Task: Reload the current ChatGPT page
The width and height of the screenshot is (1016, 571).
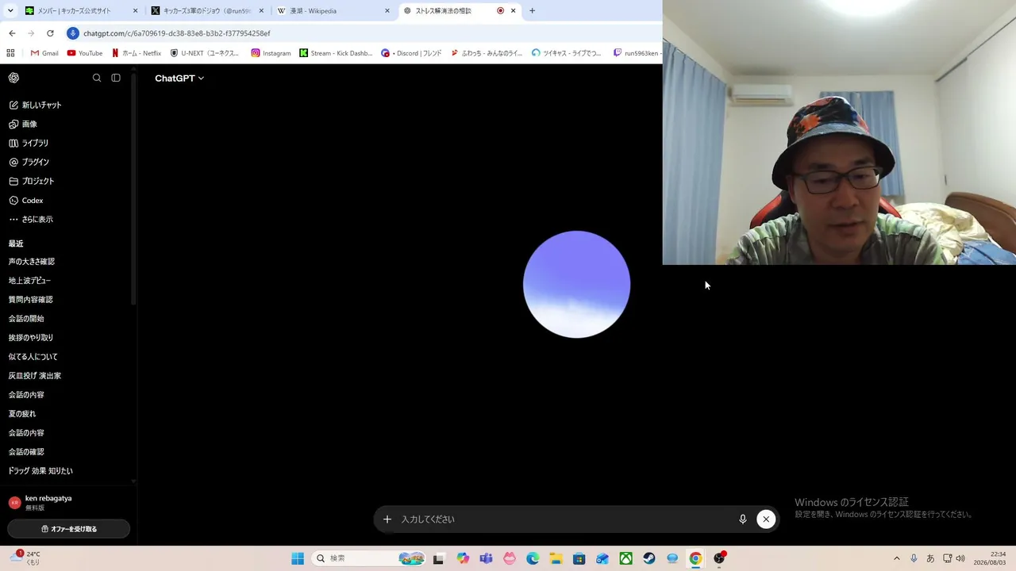Action: (50, 33)
